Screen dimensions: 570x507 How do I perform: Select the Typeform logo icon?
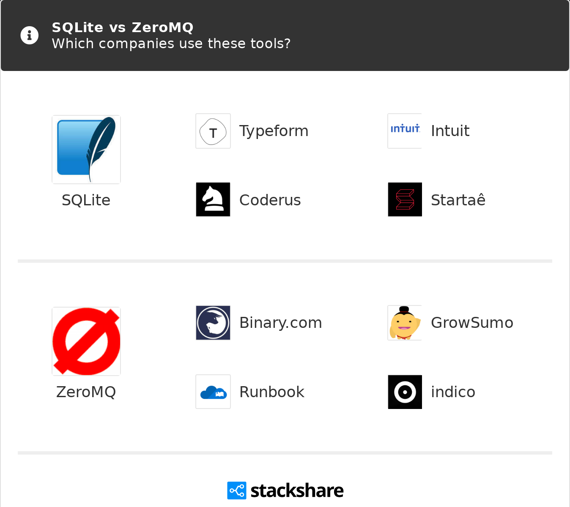coord(213,131)
